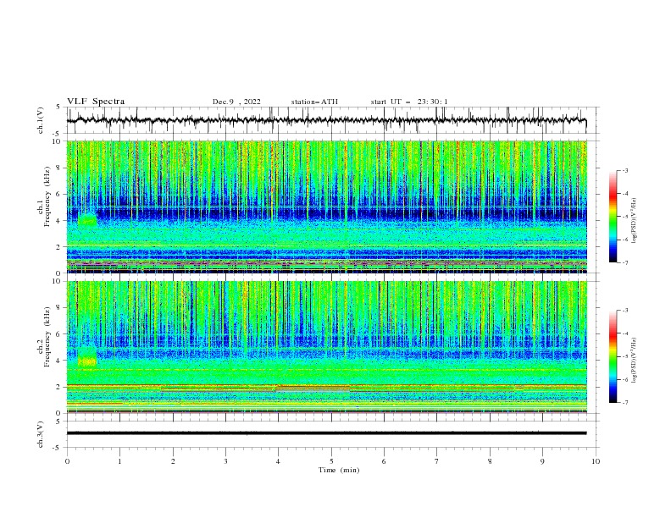Image resolution: width=671 pixels, height=518 pixels.
Task: Click the ch.1 frequency tick label "6"
Action: coord(58,194)
